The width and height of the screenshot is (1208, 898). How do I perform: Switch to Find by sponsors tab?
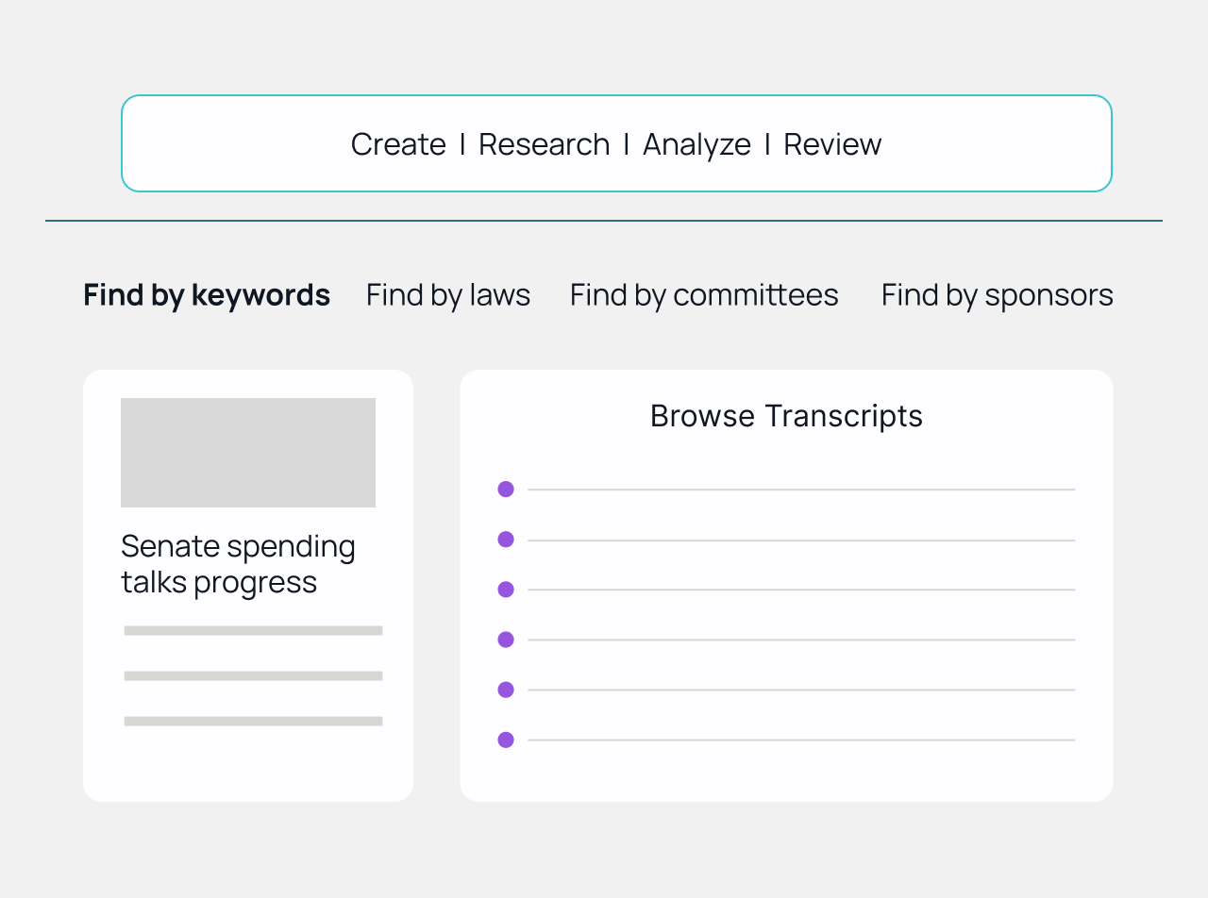point(997,295)
